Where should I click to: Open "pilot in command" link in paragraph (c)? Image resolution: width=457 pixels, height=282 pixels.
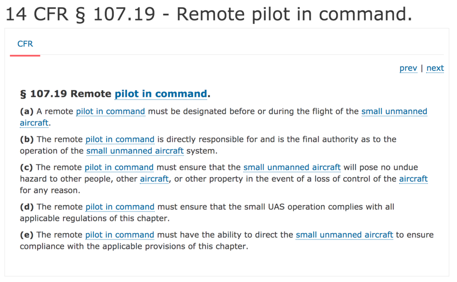pos(119,167)
